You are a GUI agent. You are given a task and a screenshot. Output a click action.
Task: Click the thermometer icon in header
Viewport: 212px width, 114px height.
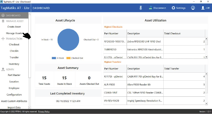click(x=141, y=8)
